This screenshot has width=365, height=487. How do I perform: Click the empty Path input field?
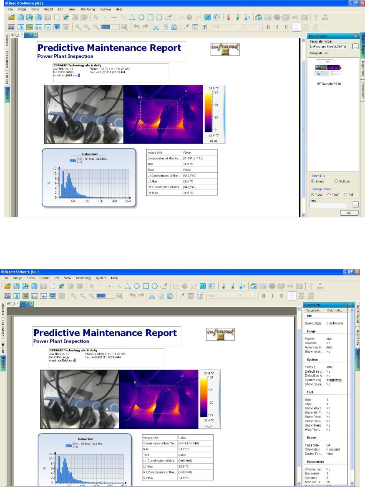pos(328,205)
